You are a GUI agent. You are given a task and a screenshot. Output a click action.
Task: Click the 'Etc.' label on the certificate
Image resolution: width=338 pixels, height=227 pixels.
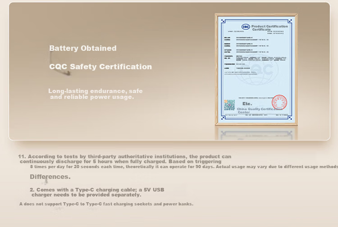(x=247, y=104)
